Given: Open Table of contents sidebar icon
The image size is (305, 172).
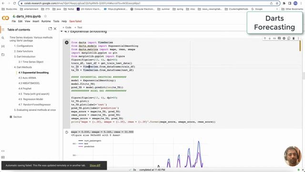Looking at the screenshot, I should point(3,30).
